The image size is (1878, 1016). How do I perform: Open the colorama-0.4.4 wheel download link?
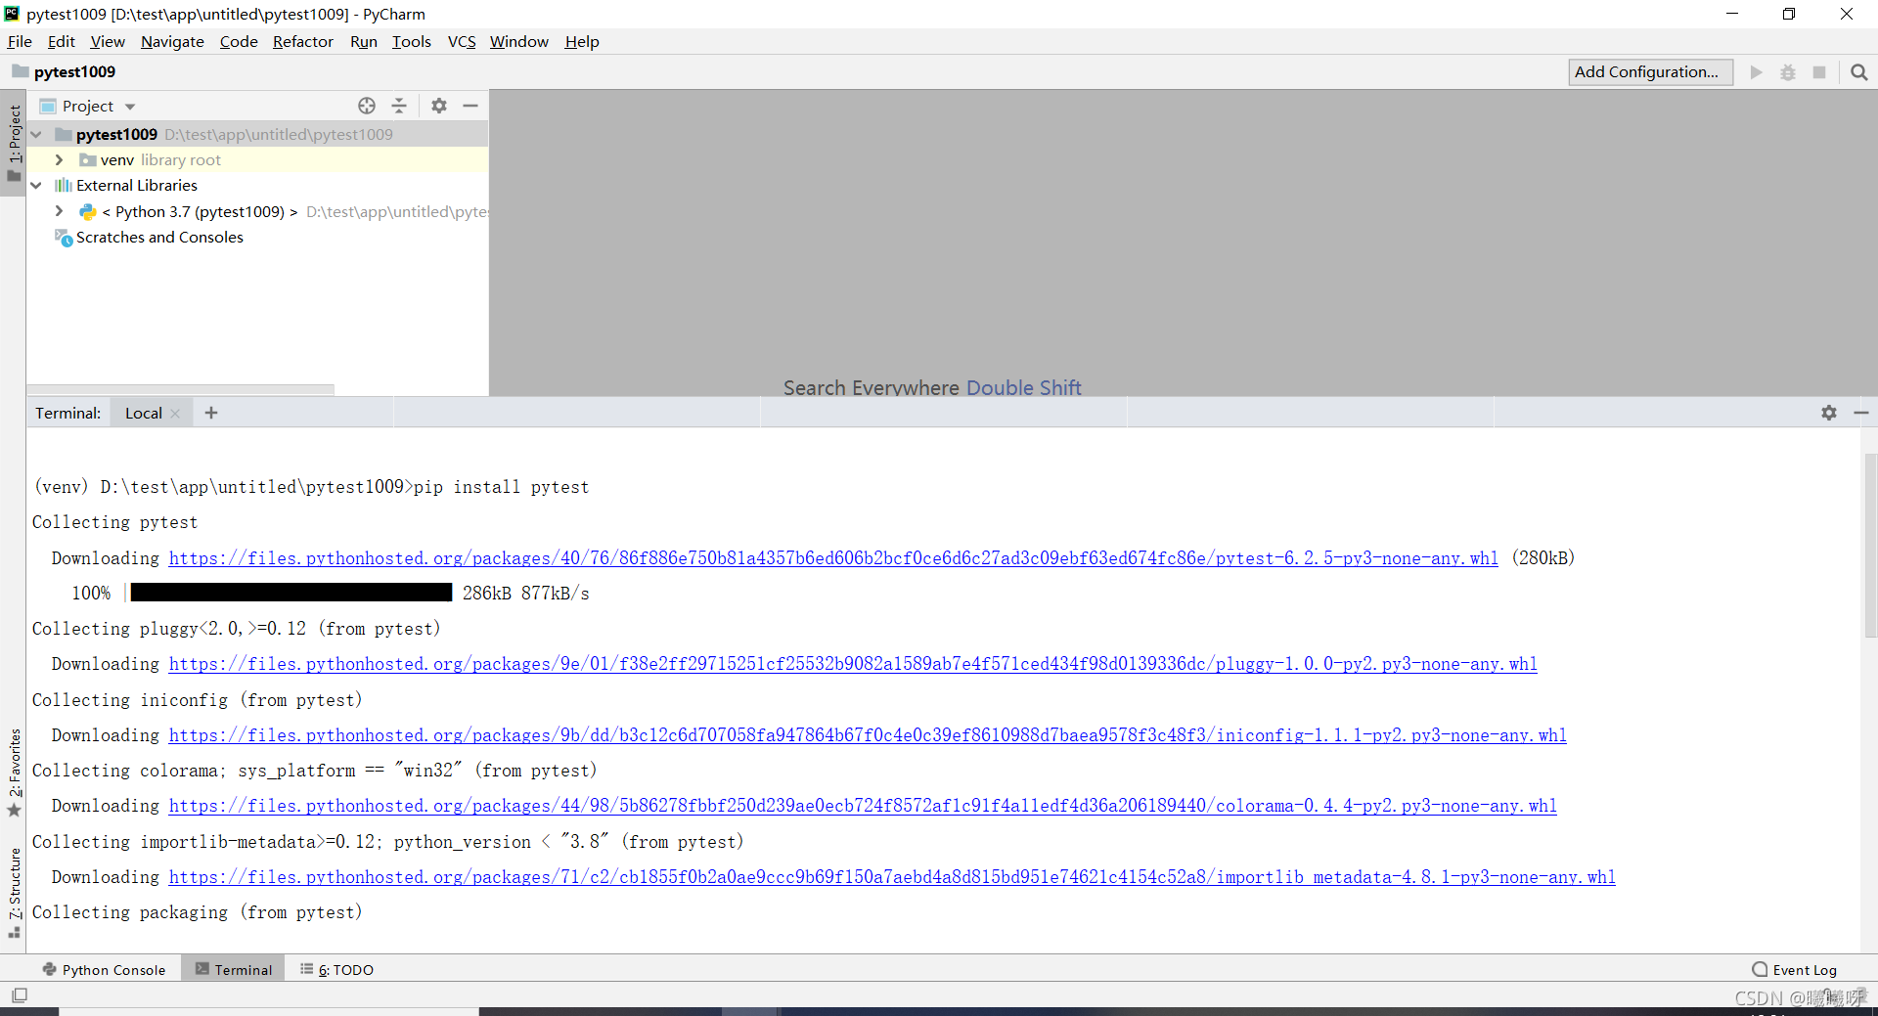coord(863,806)
